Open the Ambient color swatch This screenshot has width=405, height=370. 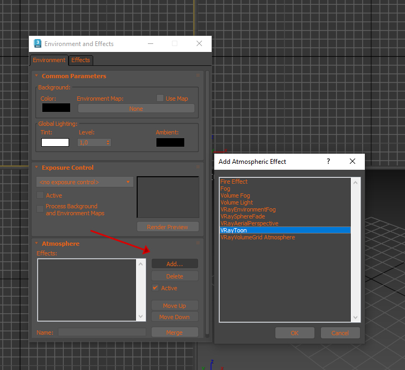coord(170,142)
